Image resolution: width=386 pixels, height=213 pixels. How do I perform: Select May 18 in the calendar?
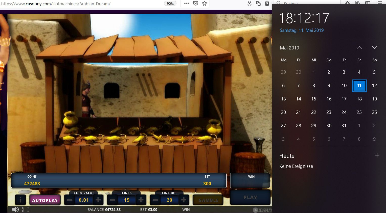click(x=359, y=99)
